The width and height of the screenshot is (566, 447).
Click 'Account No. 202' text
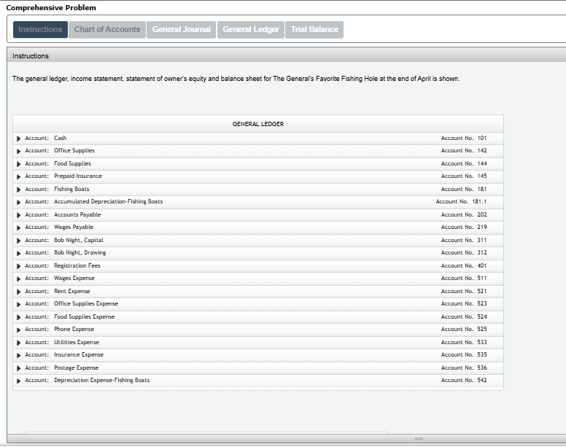(464, 214)
